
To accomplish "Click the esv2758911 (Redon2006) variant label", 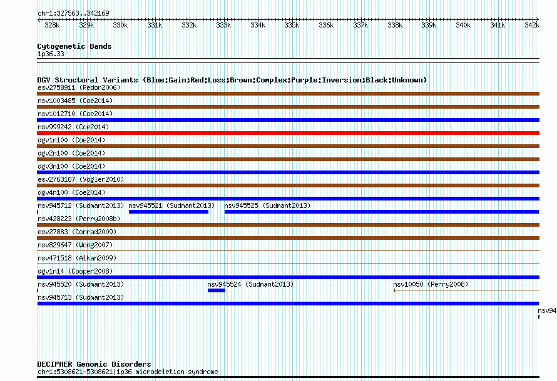I will click(79, 87).
